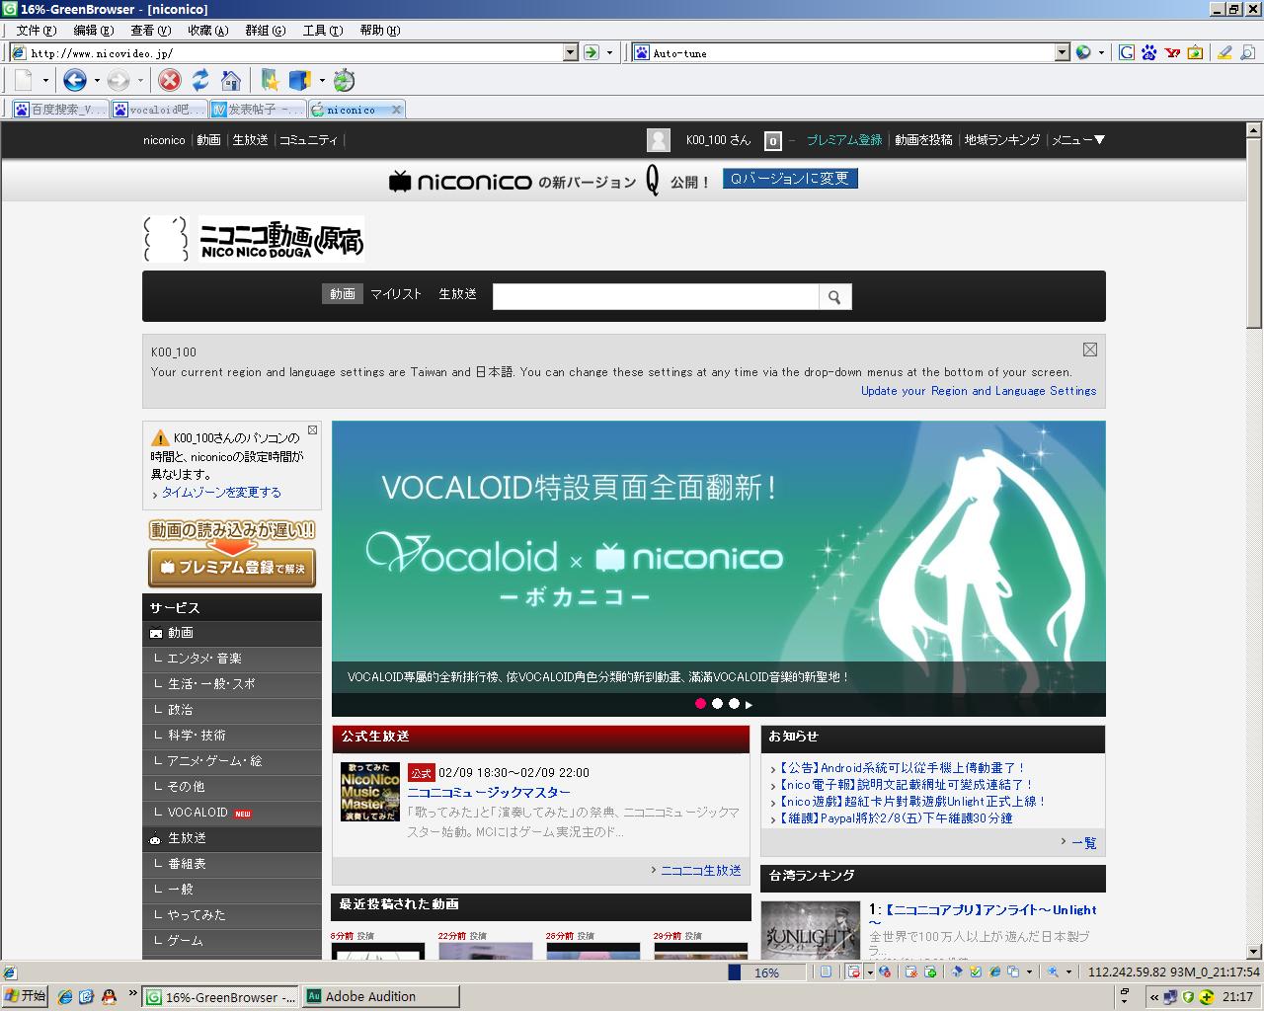This screenshot has height=1011, width=1264.
Task: Open the back button history dropdown arrow
Action: (97, 81)
